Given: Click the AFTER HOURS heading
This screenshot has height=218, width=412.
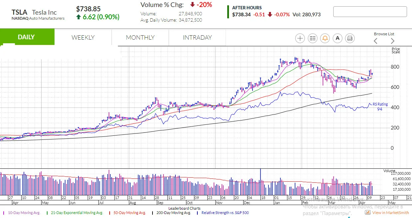Looking at the screenshot, I should (x=247, y=8).
